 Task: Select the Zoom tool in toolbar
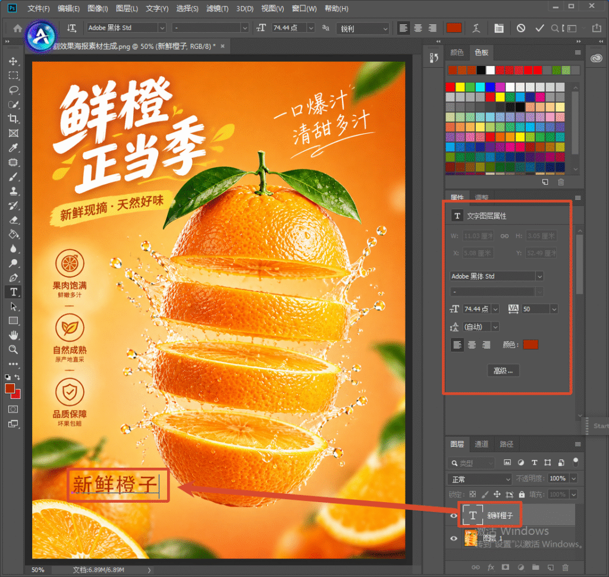(13, 349)
